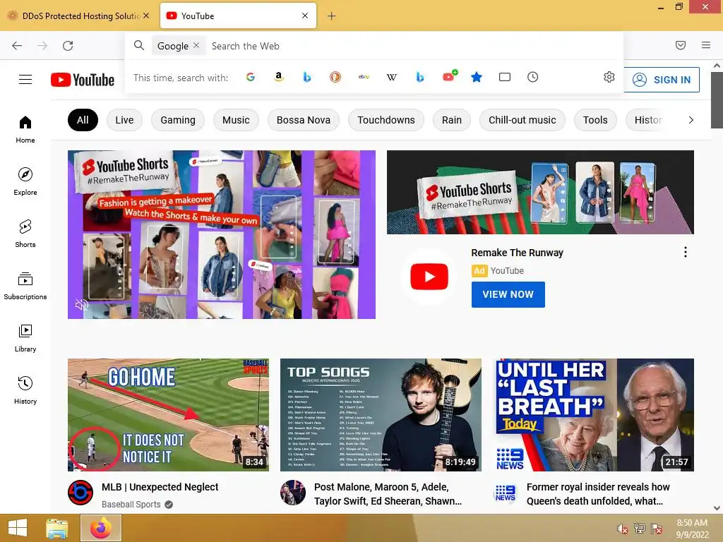Image resolution: width=723 pixels, height=542 pixels.
Task: Search with Bing icon next to Wikipedia
Action: pyautogui.click(x=419, y=77)
